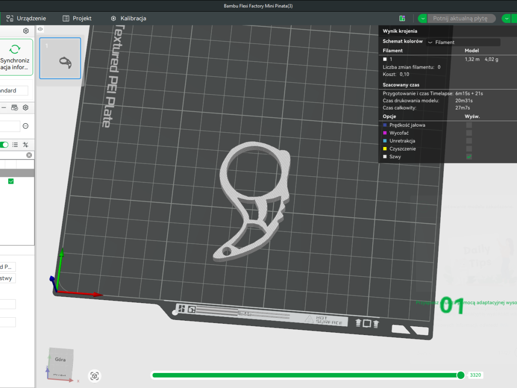
Task: Toggle the green advanced settings switch
Action: [4, 145]
